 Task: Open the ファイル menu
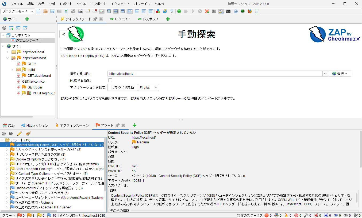(x=17, y=4)
